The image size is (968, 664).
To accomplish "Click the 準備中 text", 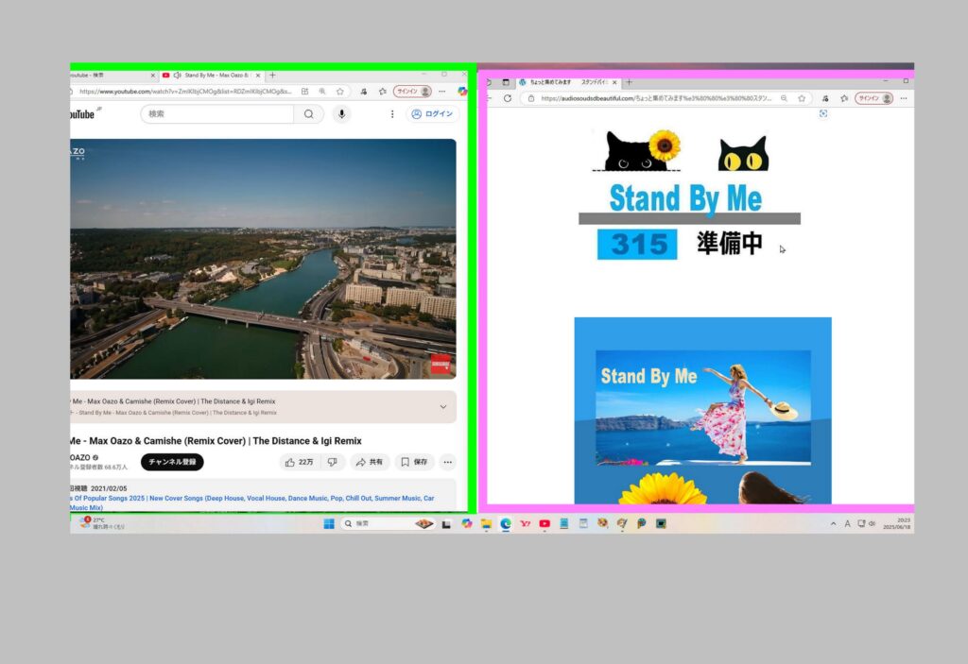I will (730, 243).
